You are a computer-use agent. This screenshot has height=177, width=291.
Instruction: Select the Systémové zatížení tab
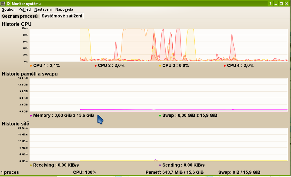click(x=62, y=16)
